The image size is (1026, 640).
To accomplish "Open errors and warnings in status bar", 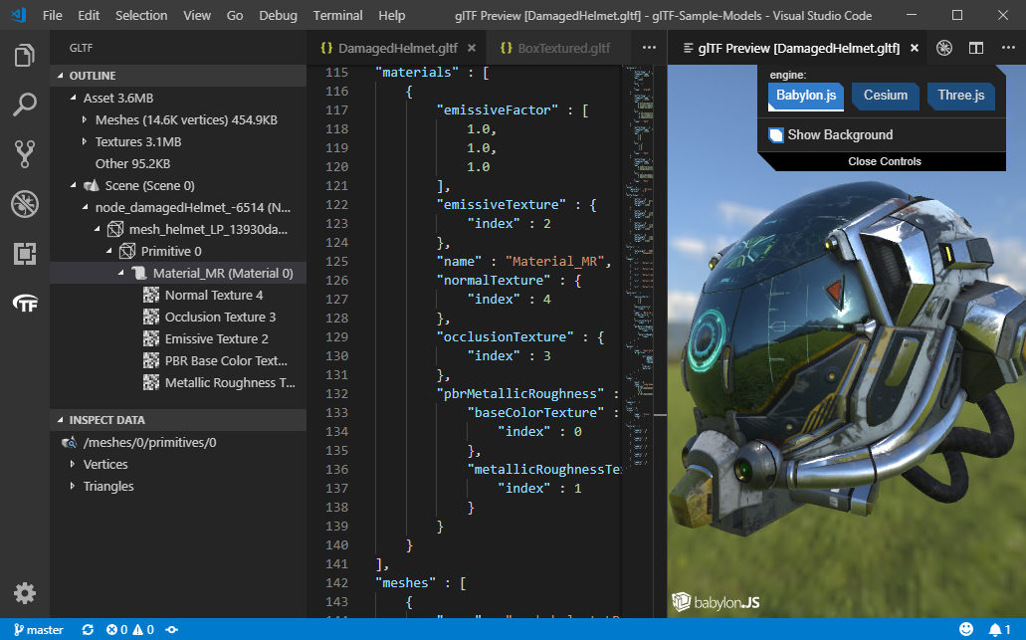I will [129, 629].
